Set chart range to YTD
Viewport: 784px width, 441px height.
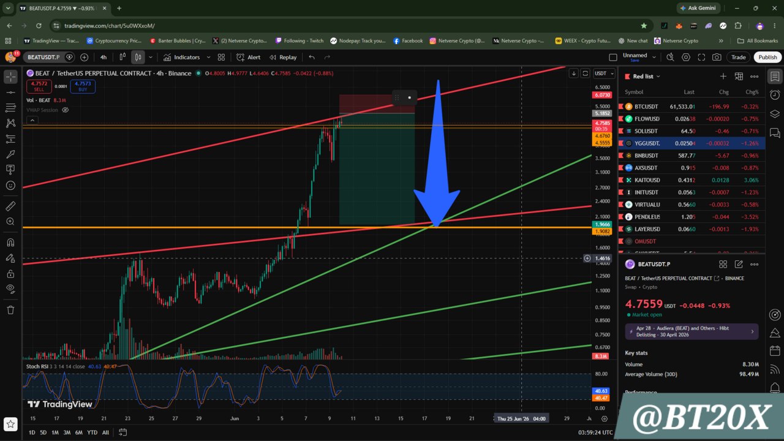tap(91, 432)
